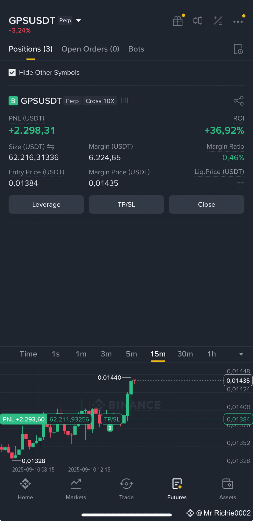The height and width of the screenshot is (521, 253).
Task: Go to the Markets tab
Action: (x=76, y=489)
